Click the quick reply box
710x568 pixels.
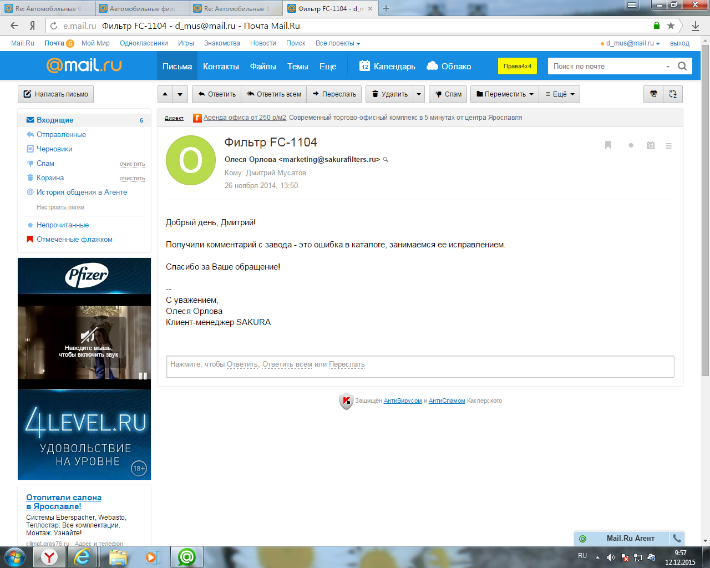[x=420, y=366]
